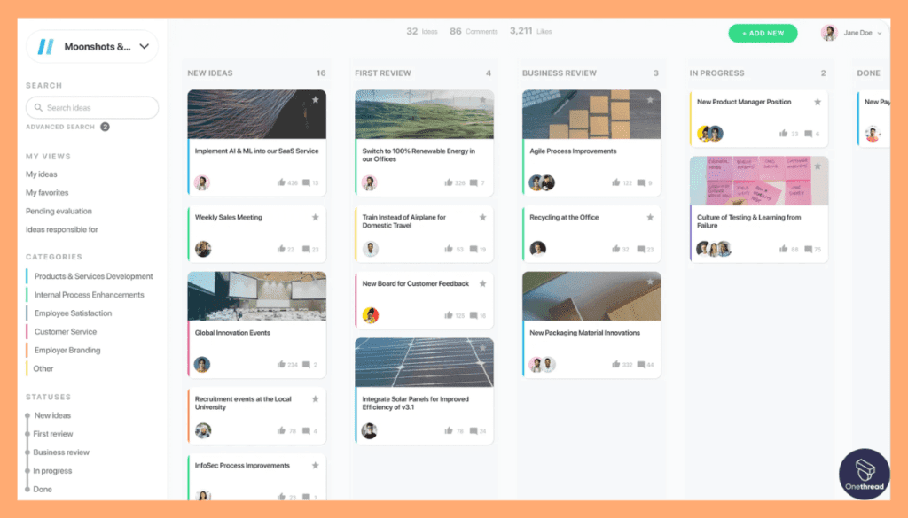This screenshot has width=908, height=518.
Task: Like the Implement AI & ML idea
Action: click(x=281, y=182)
